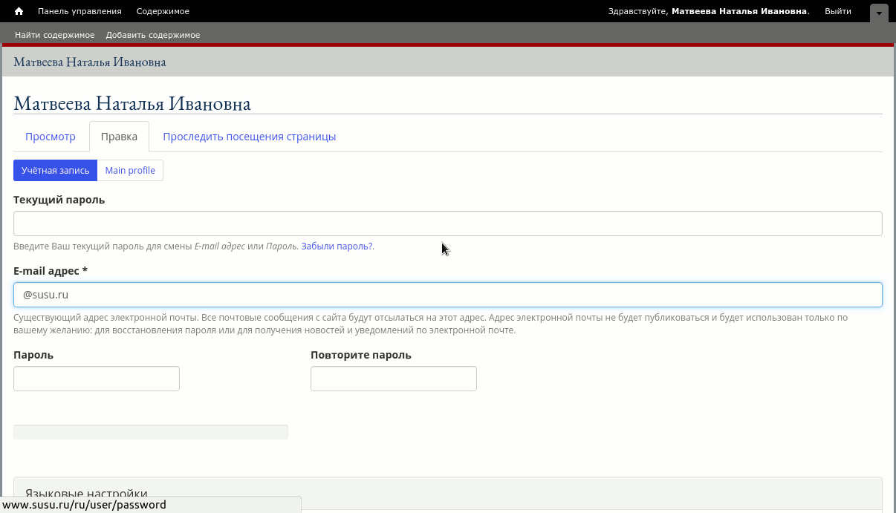Switch to the Main profile sub-tab
This screenshot has width=896, height=513.
[130, 170]
